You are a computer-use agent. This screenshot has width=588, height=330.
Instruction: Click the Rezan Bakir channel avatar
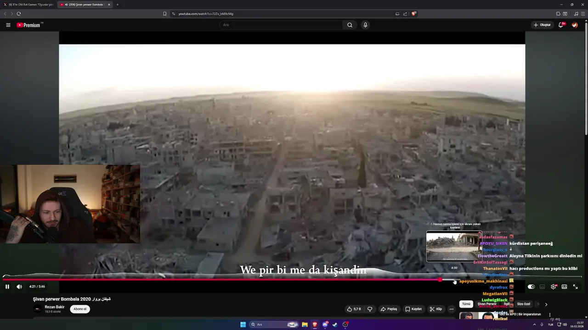[38, 309]
